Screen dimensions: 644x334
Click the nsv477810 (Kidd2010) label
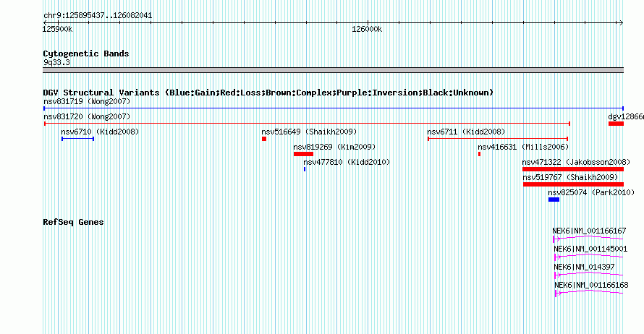(347, 162)
